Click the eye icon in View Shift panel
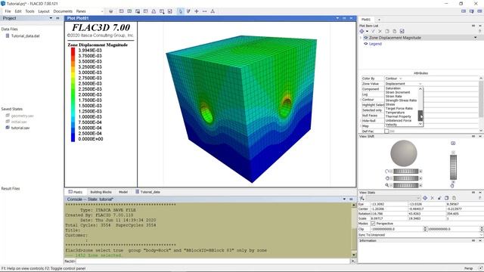Image resolution: width=484 pixels, height=272 pixels. (x=453, y=143)
